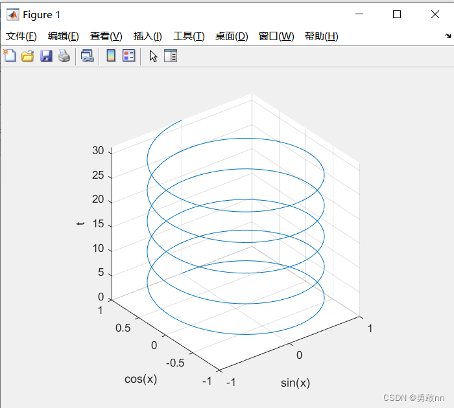Open the 查看(V) menu
The image size is (454, 408).
click(x=106, y=36)
